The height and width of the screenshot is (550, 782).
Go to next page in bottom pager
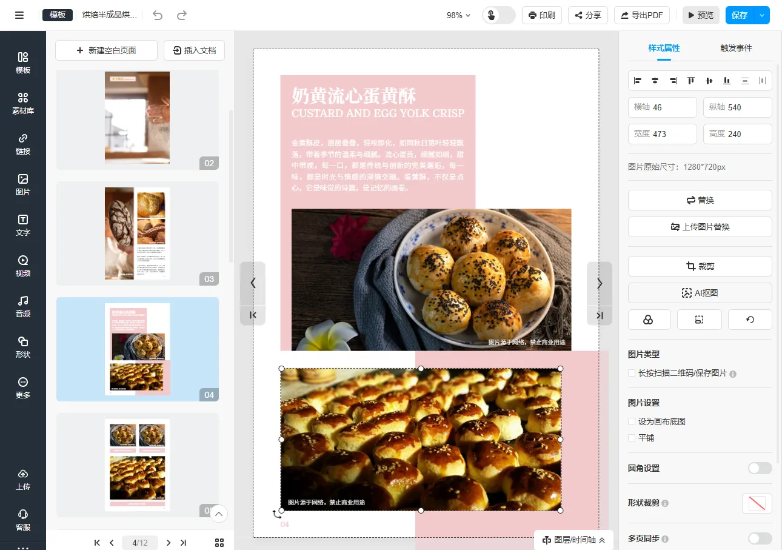click(x=169, y=543)
